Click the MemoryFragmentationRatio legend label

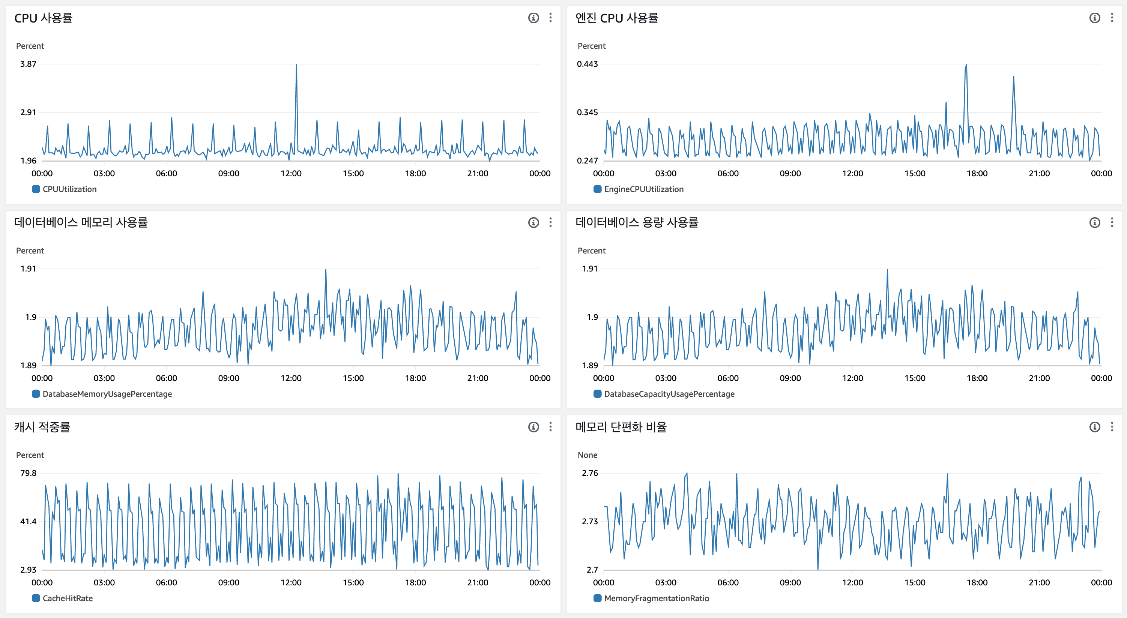(656, 598)
